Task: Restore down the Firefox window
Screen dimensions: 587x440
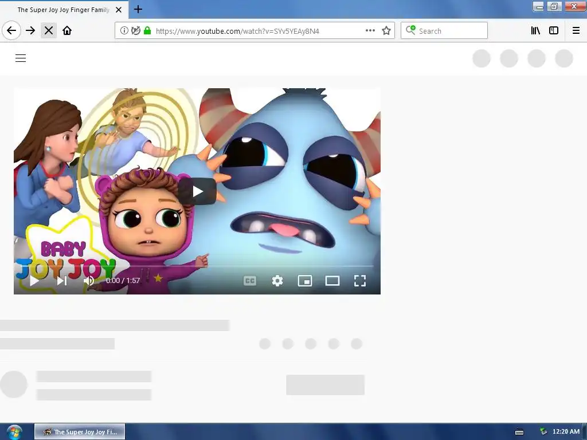Action: (554, 6)
